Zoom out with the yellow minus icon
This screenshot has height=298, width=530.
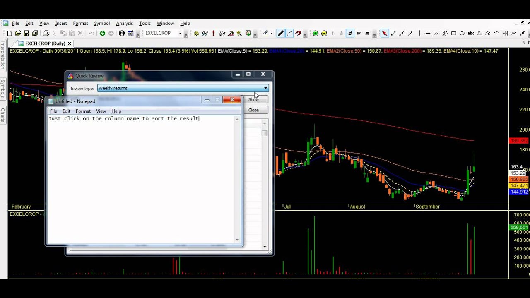coord(324,33)
